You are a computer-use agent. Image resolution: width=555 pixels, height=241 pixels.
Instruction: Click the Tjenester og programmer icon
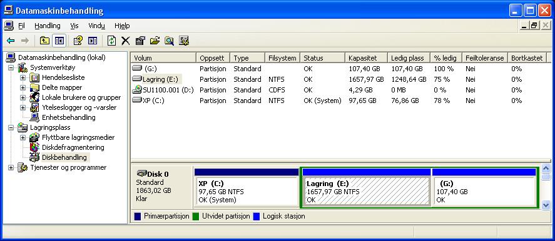(x=23, y=167)
